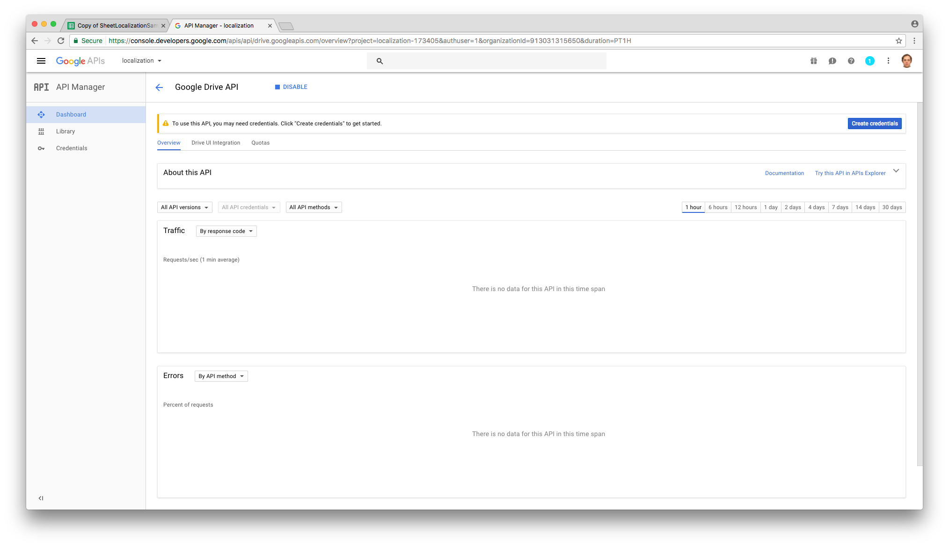The image size is (949, 547).
Task: Click the back arrow beside Google Drive API
Action: click(x=159, y=88)
